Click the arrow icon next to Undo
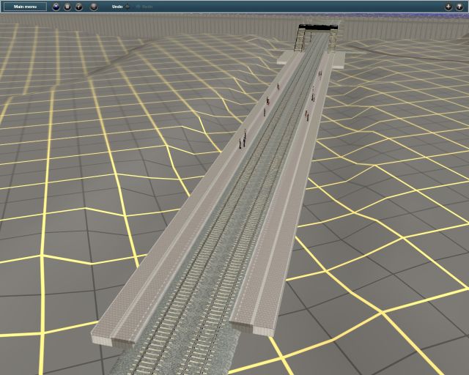Viewport: 469px width, 375px height. point(128,7)
